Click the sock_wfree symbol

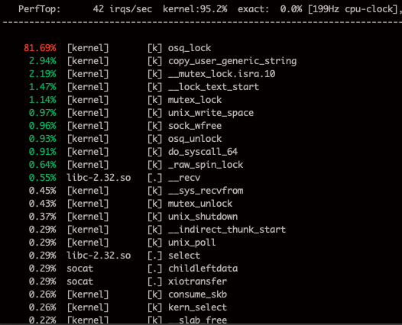[195, 126]
